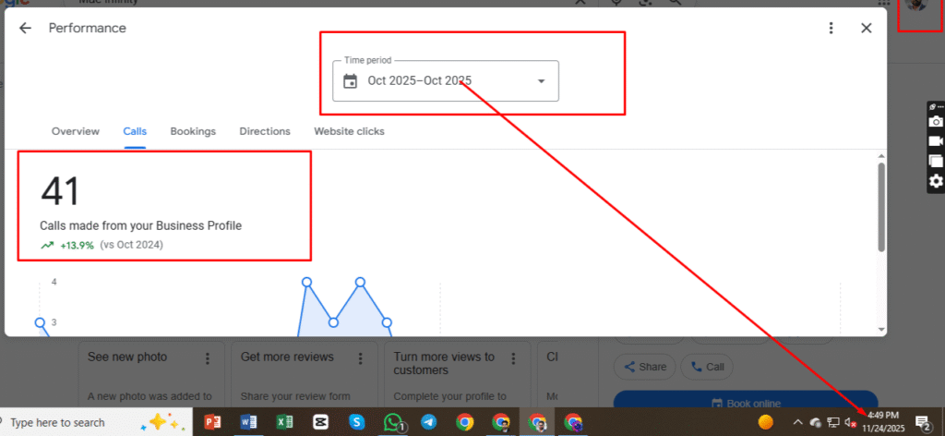
Task: Open WhatsApp from the taskbar
Action: pos(393,422)
